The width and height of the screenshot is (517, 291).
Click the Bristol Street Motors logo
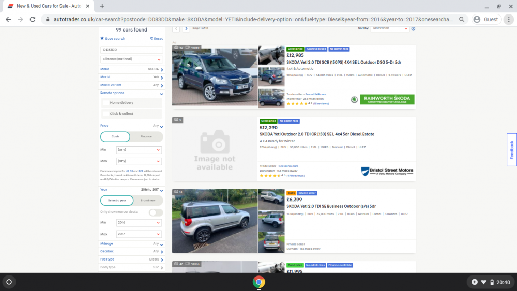387,171
